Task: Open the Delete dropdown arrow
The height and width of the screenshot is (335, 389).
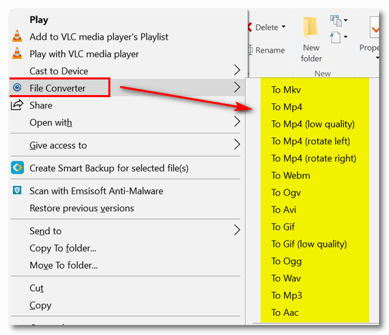Action: pos(284,27)
